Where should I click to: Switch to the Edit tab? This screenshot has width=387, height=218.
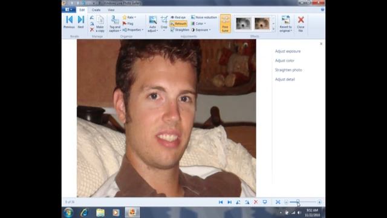click(x=82, y=10)
